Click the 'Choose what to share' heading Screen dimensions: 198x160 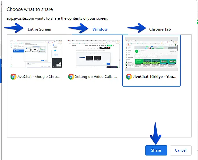click(x=30, y=9)
